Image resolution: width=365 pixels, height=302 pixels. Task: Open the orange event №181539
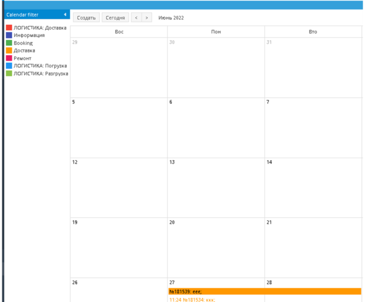(264, 291)
